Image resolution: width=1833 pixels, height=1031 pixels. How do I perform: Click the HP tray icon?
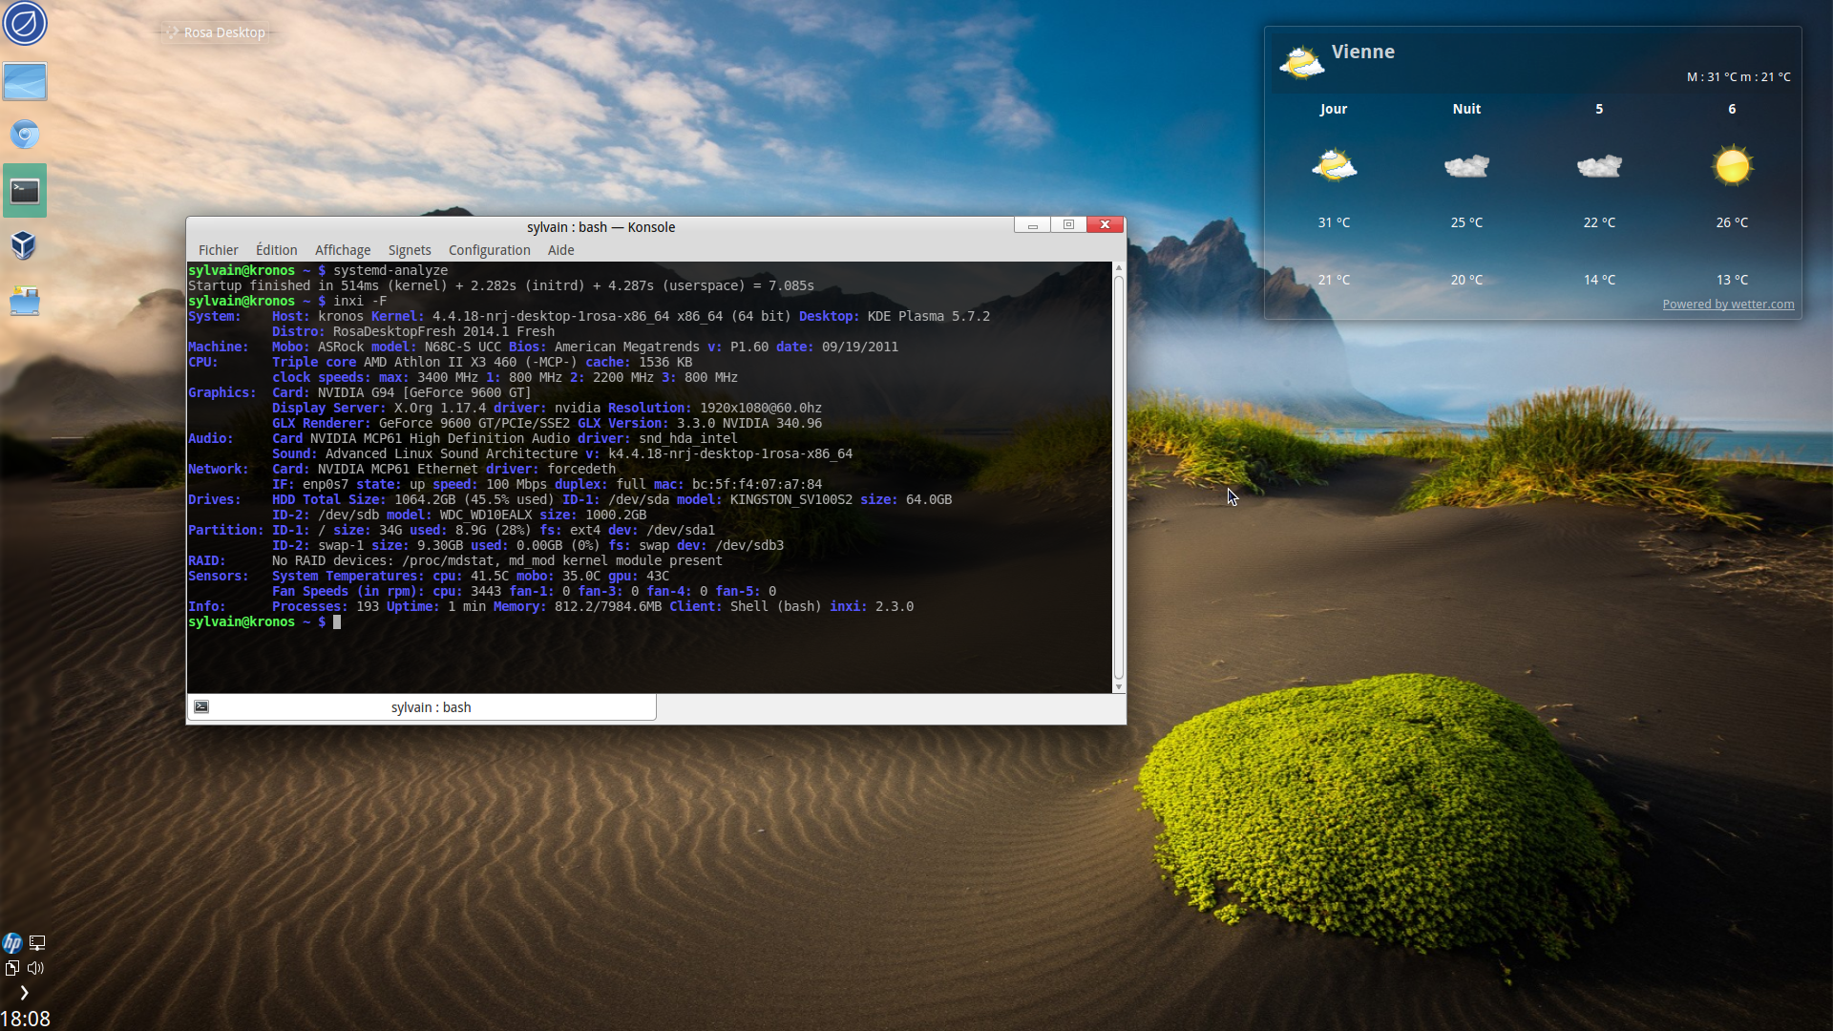click(12, 943)
